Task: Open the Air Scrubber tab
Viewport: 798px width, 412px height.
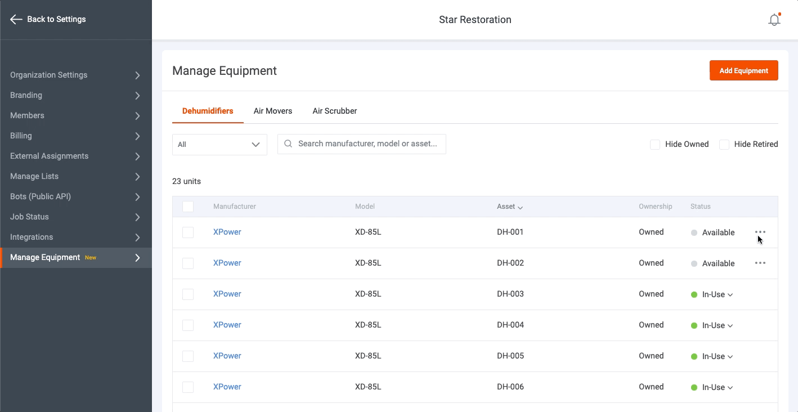Action: (335, 111)
